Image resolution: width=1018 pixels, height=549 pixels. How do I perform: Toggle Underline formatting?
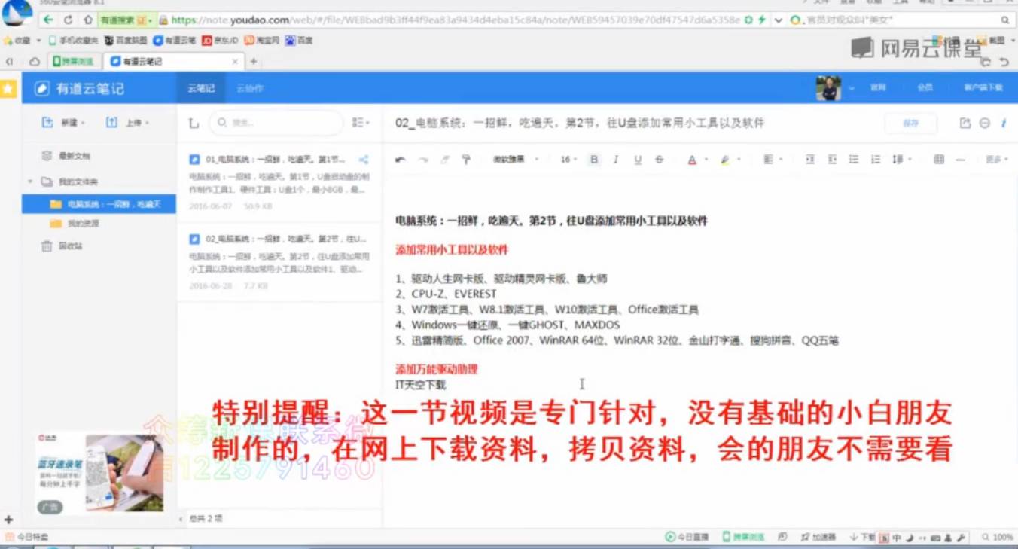pos(637,159)
